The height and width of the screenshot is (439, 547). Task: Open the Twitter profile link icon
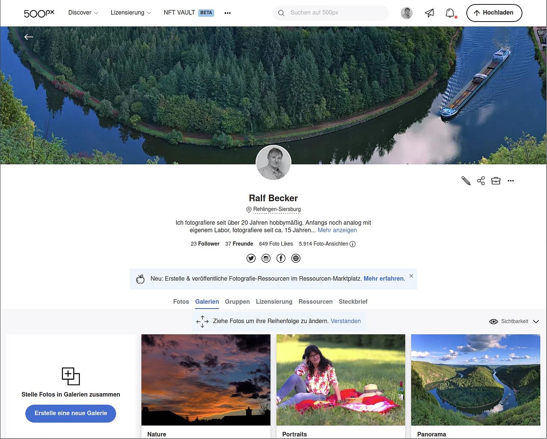(x=251, y=259)
